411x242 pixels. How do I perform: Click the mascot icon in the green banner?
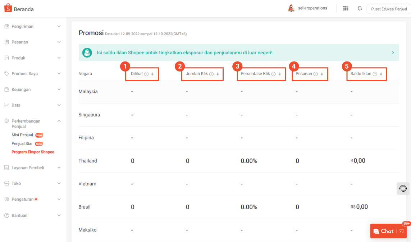tap(87, 52)
